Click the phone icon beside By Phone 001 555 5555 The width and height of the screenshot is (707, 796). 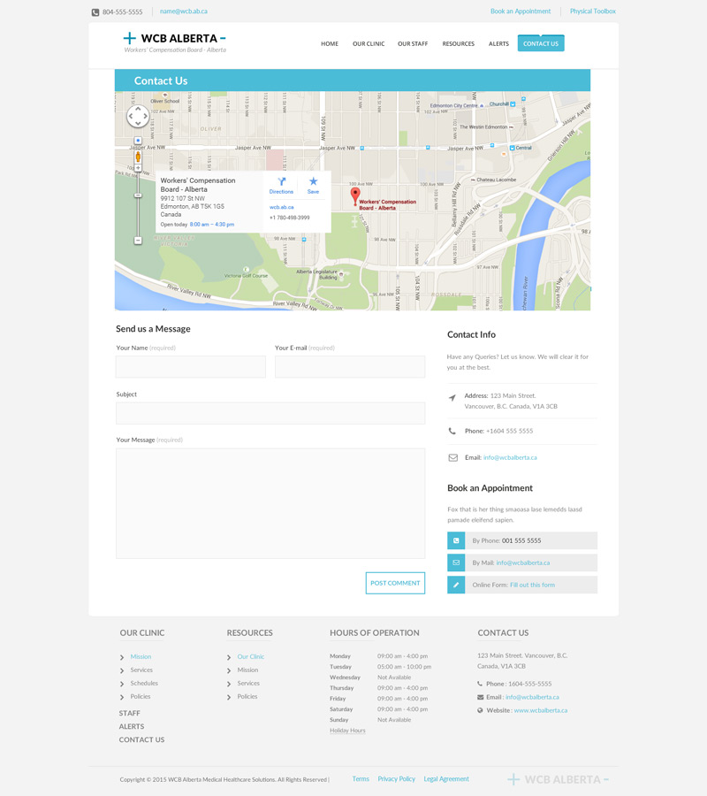456,540
